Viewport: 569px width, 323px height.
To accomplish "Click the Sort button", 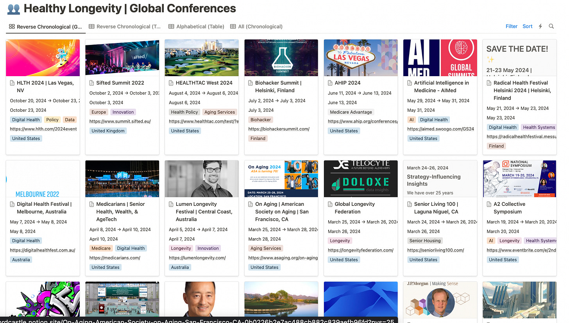I will pos(528,26).
